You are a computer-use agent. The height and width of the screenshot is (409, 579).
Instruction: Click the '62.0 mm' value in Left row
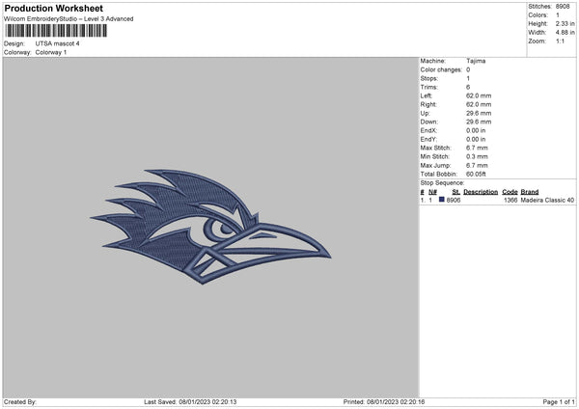click(x=479, y=95)
